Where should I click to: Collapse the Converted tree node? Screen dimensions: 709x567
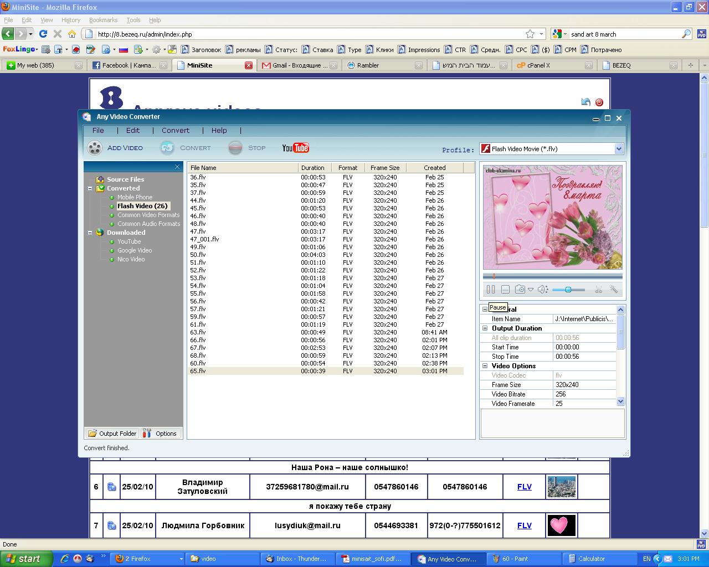pyautogui.click(x=90, y=188)
